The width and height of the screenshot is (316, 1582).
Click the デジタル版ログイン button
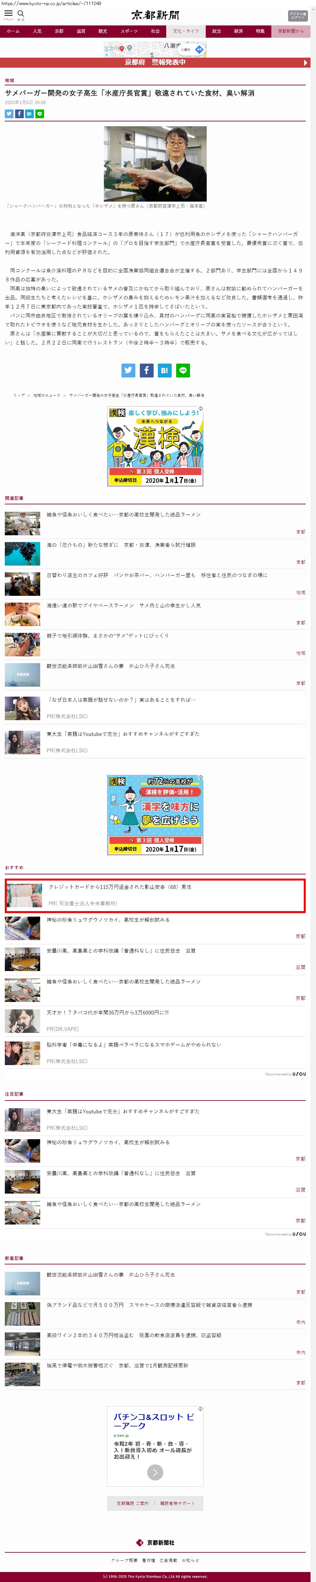coord(298,15)
